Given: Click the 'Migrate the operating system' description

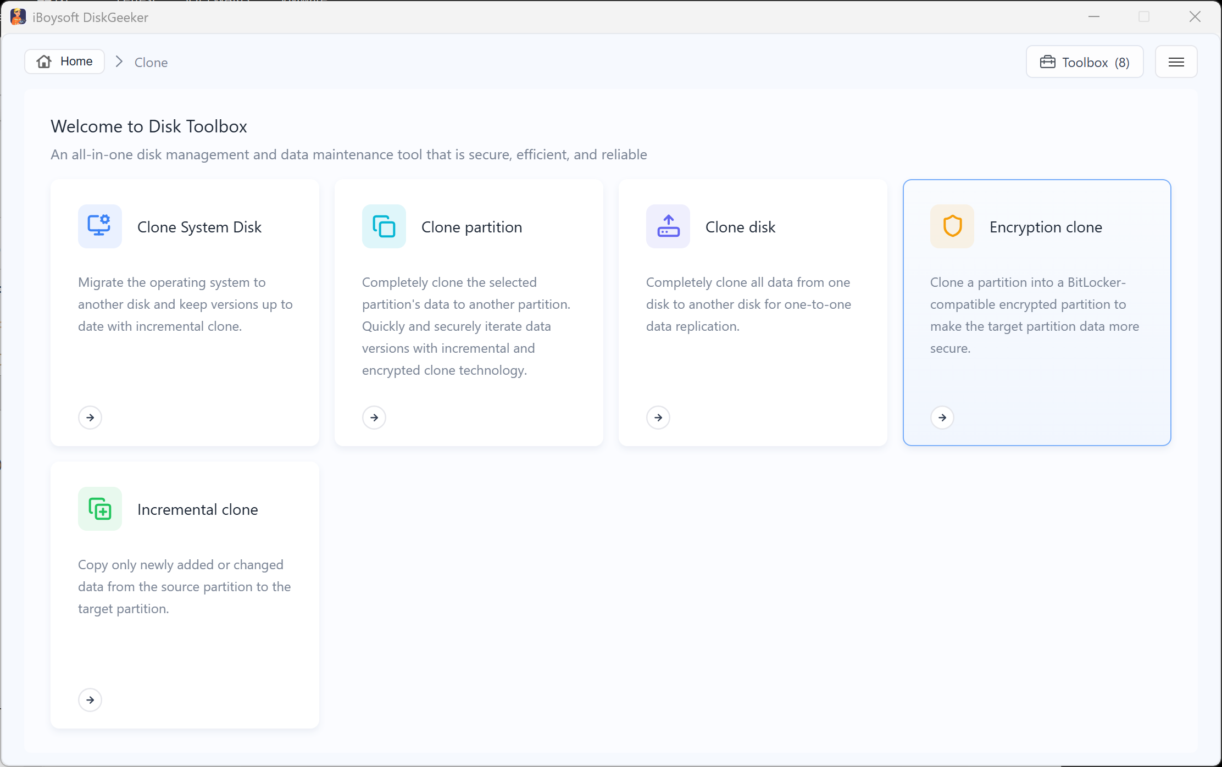Looking at the screenshot, I should click(185, 304).
